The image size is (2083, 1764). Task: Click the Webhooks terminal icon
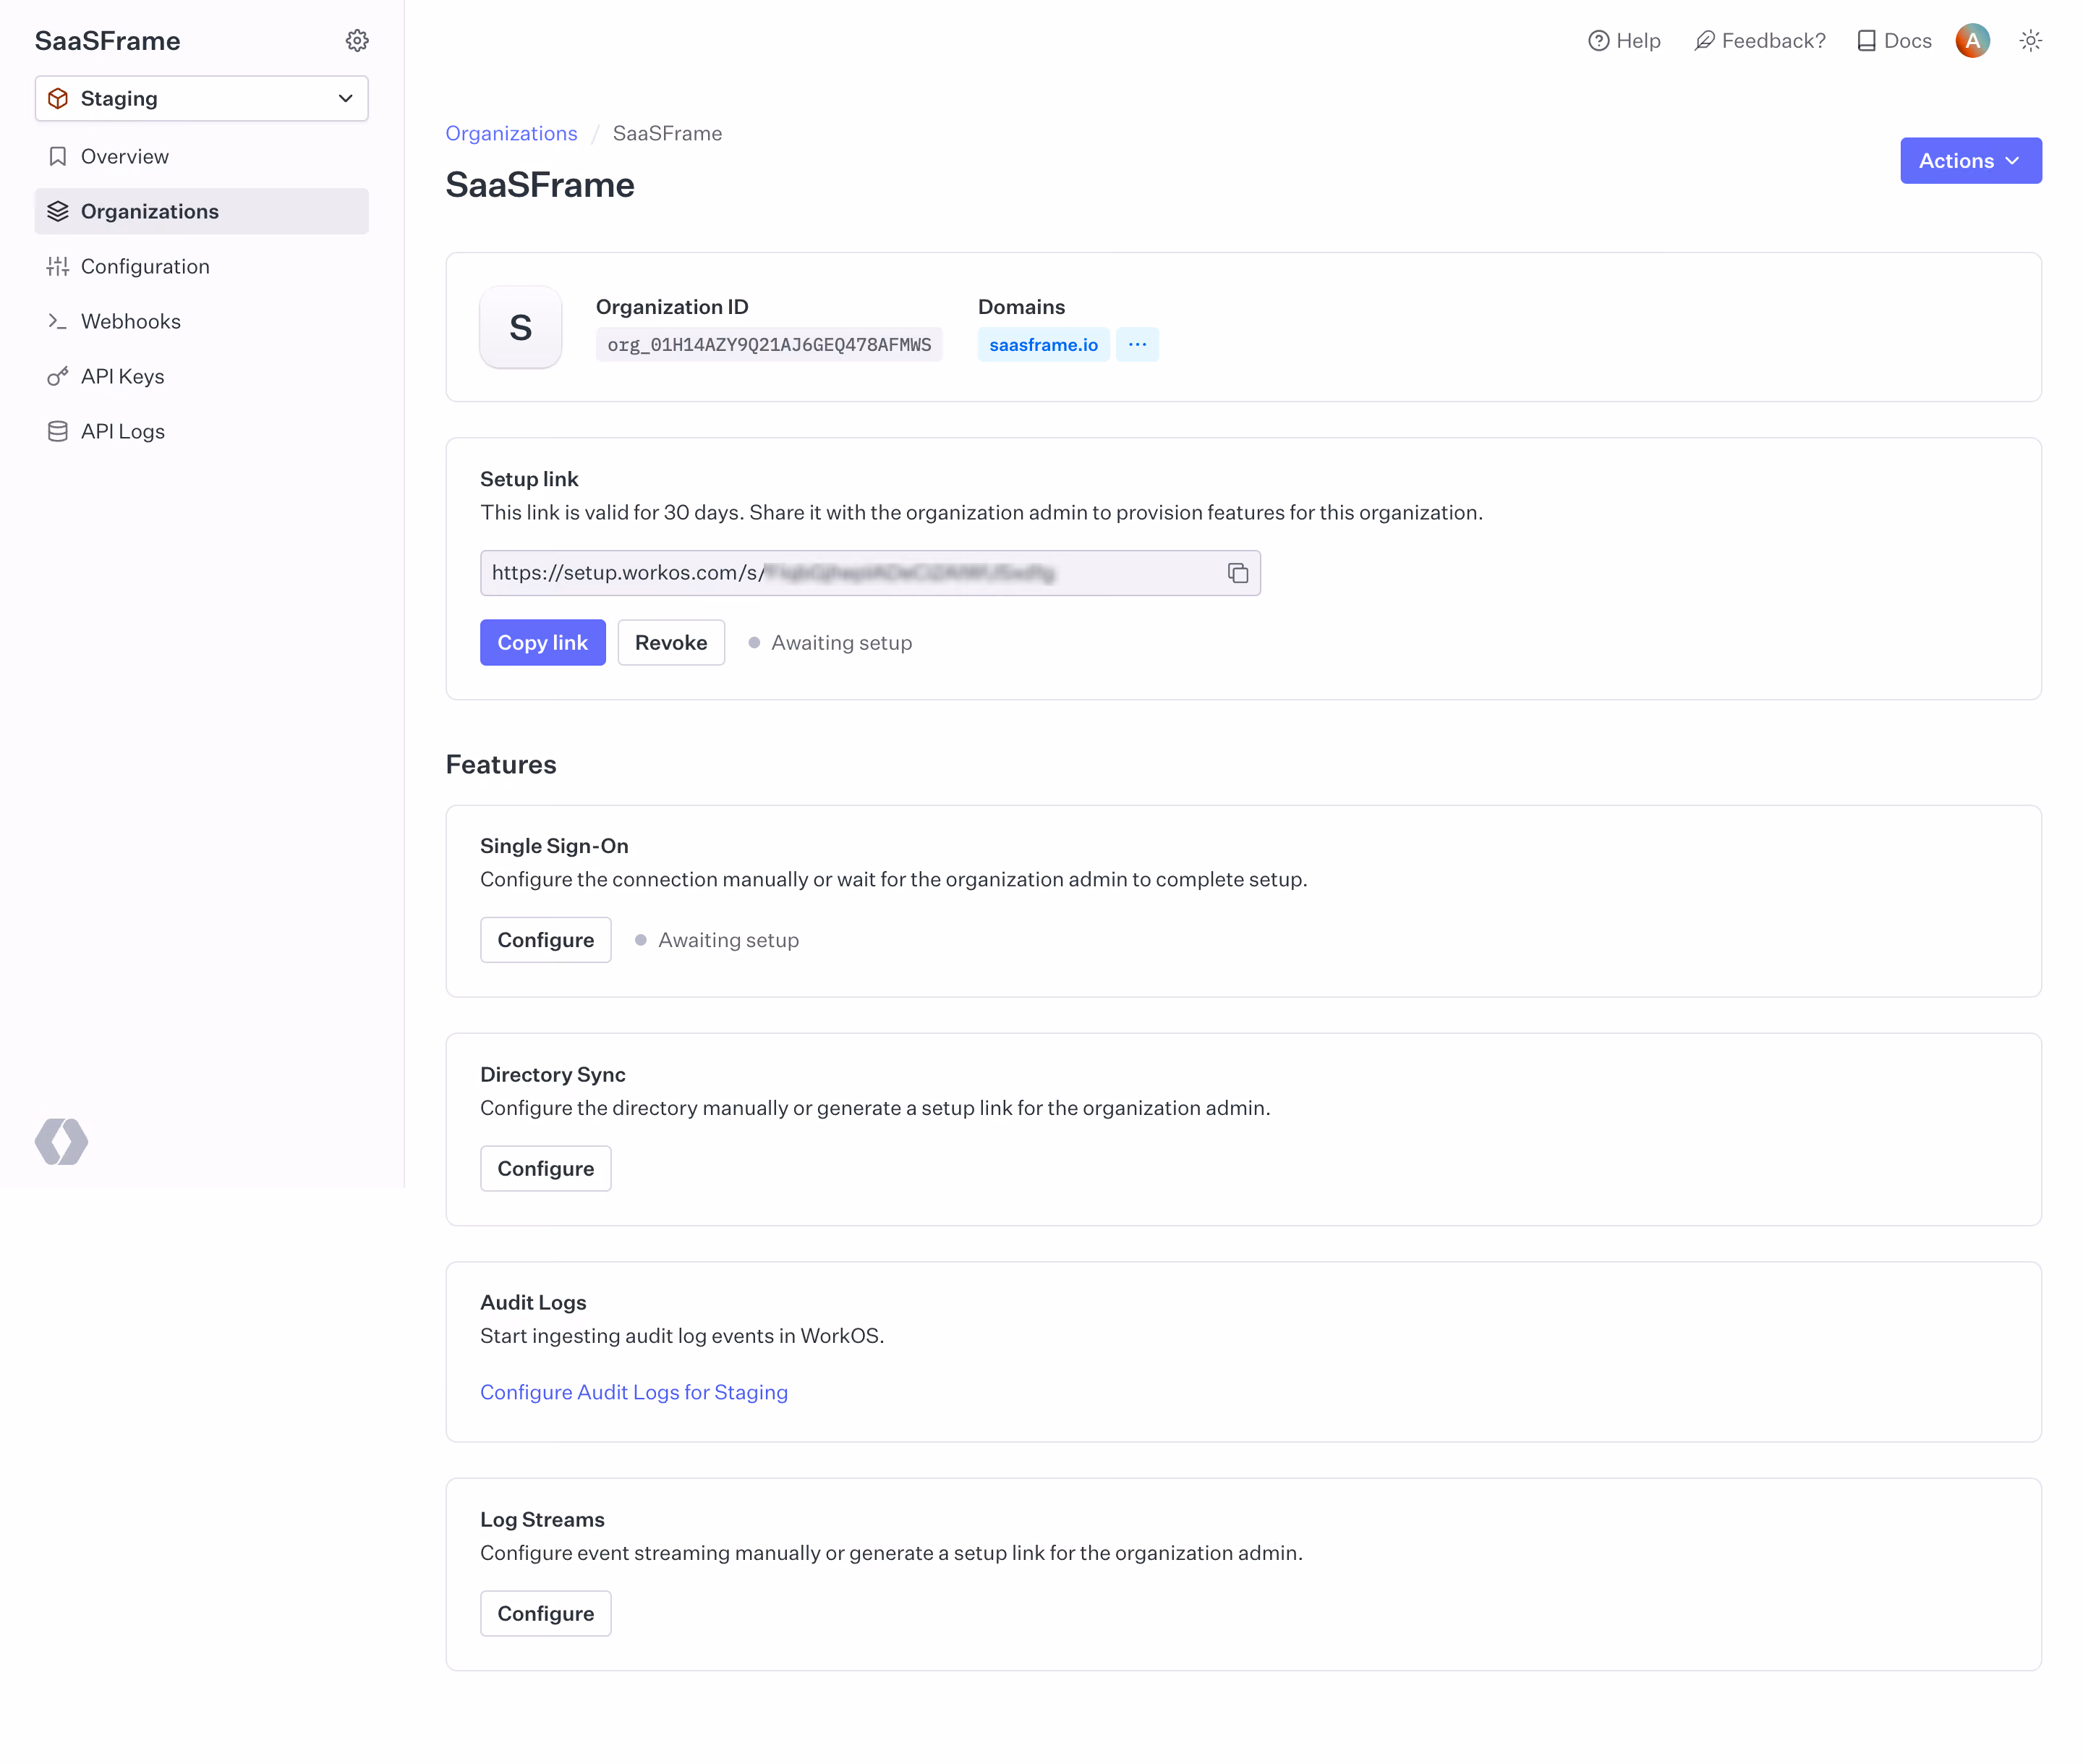[58, 322]
